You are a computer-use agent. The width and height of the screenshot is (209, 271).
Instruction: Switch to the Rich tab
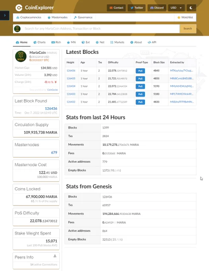pos(56,42)
